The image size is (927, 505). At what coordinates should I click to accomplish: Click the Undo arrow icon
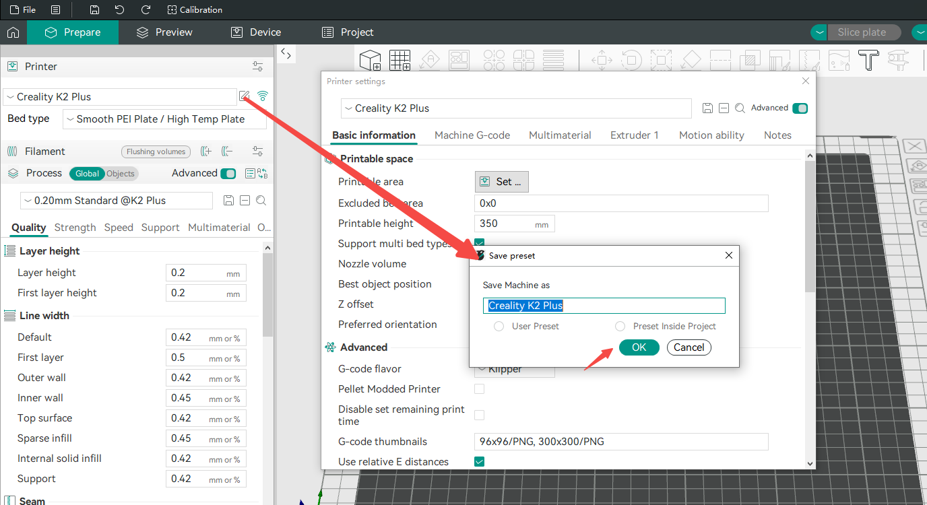(x=119, y=10)
